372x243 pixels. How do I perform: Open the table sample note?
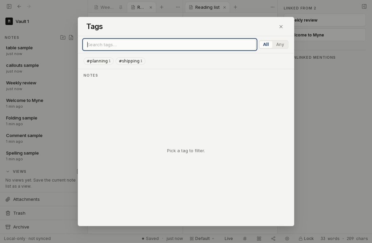coord(40,50)
